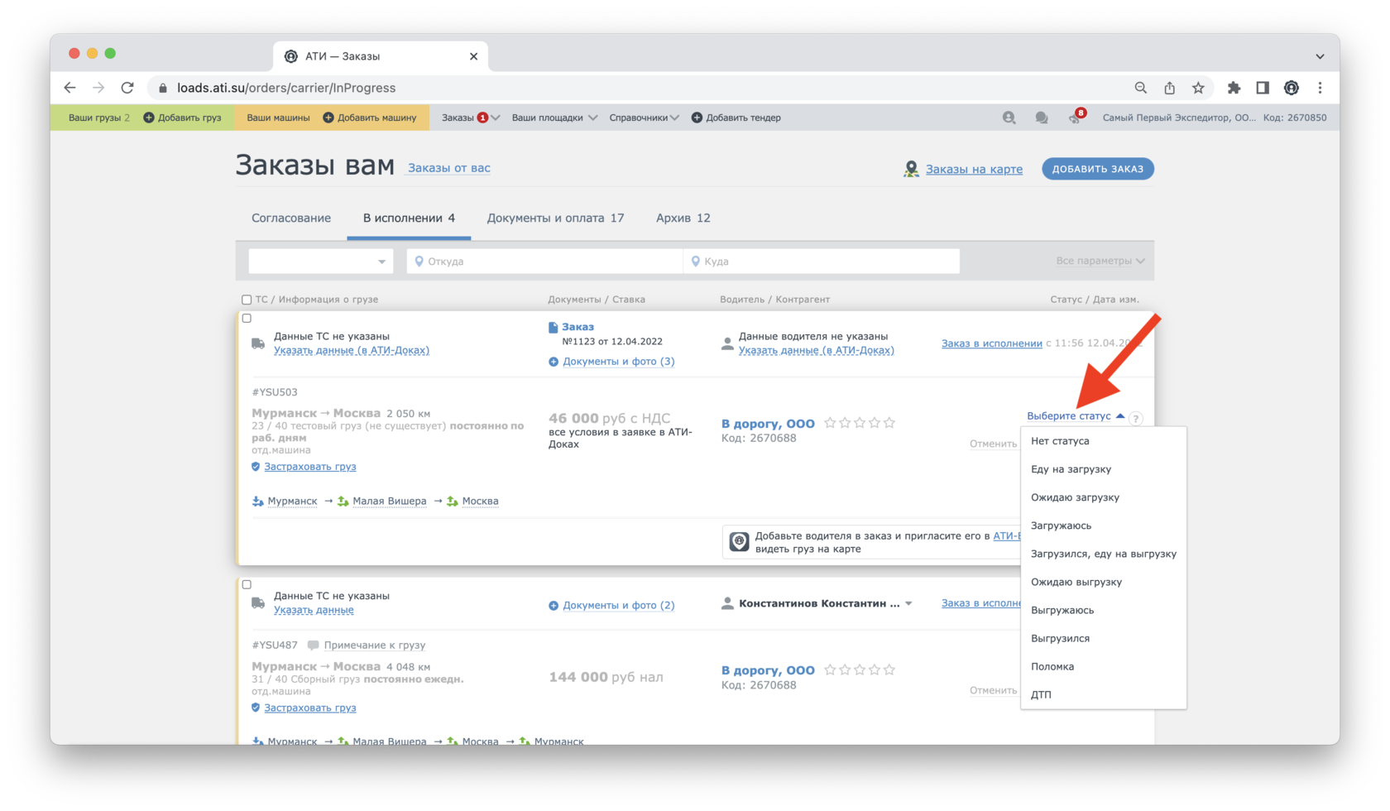Click ДОБАВИТЬ ЗАКАЗ button
1390x811 pixels.
(x=1098, y=169)
